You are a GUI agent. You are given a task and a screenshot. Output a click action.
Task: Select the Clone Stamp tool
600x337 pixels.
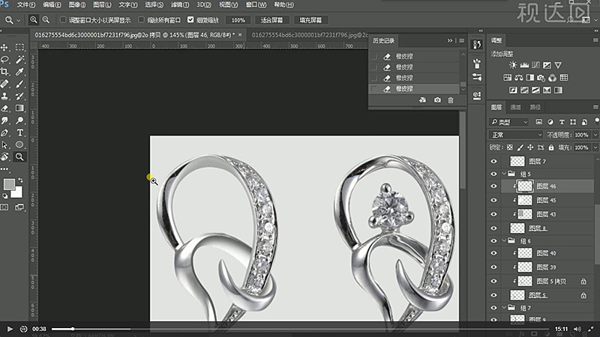pos(4,97)
